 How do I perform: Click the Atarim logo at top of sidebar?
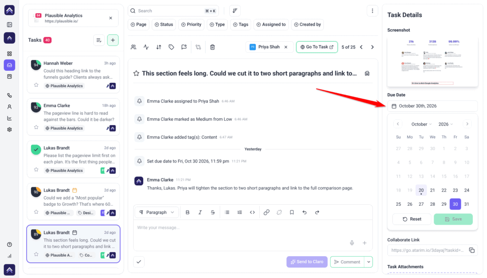coord(10,10)
